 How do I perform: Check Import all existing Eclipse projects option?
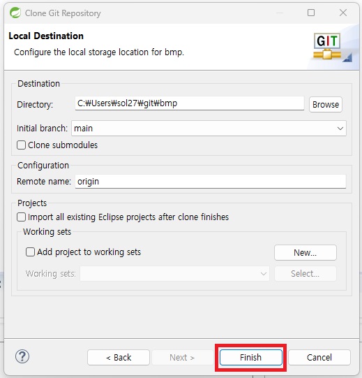click(x=21, y=217)
